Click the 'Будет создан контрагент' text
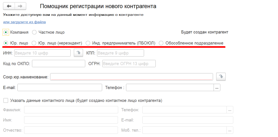Viewport: 278px width, 137px height. pos(205,32)
